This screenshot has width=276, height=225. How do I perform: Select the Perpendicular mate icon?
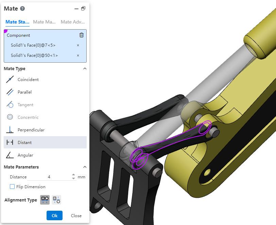10,130
